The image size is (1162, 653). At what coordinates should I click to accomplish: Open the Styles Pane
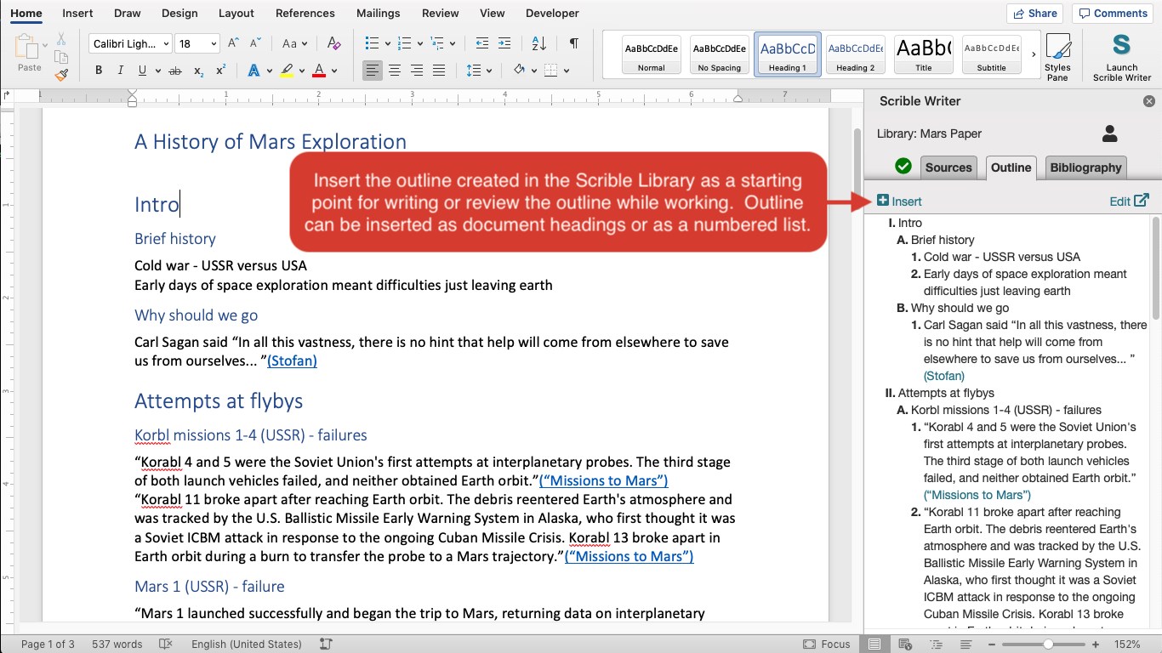pos(1057,56)
